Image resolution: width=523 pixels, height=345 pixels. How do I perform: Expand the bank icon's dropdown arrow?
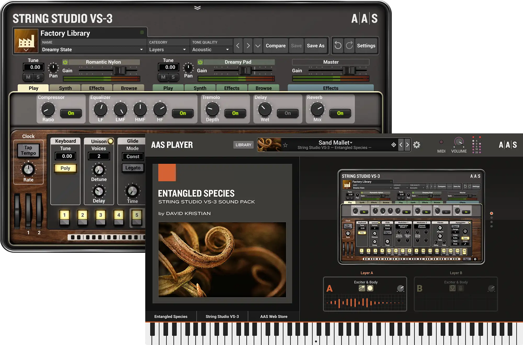pos(26,50)
